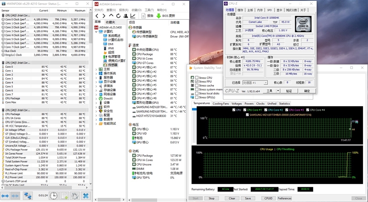Open CPUID from stability test
Viewport: 368px width, 202px height.
coord(268,198)
